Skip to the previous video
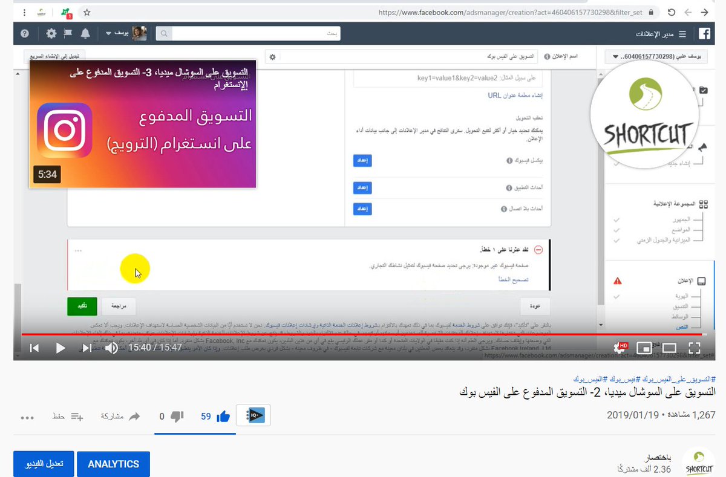This screenshot has width=726, height=477. (x=34, y=348)
